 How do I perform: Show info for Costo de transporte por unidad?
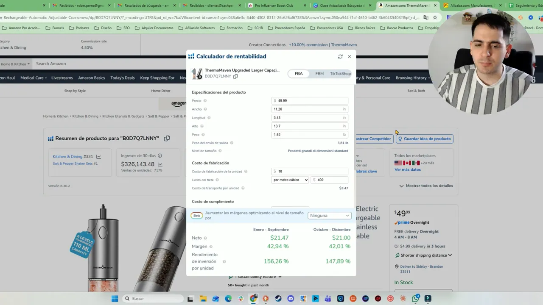pyautogui.click(x=243, y=188)
